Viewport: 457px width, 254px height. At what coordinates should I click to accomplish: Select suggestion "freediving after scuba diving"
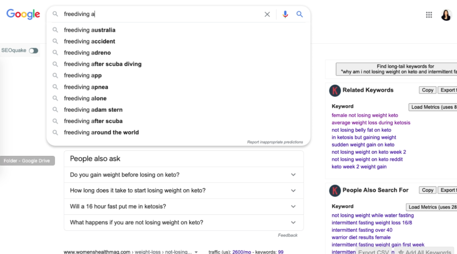[x=103, y=64]
